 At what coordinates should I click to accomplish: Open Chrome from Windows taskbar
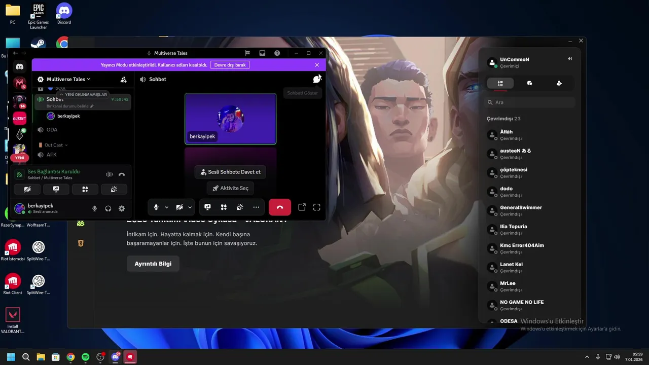click(70, 357)
